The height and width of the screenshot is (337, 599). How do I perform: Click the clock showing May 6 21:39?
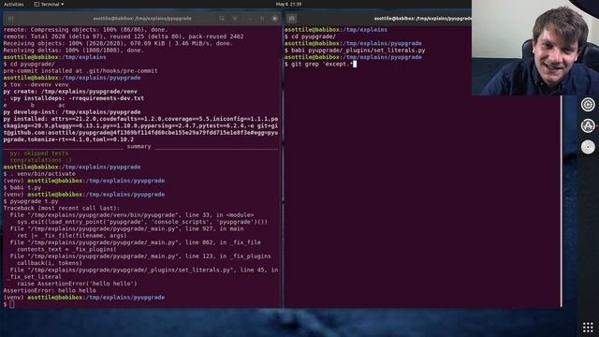pos(288,4)
